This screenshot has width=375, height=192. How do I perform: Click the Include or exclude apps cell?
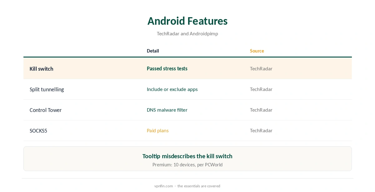172,89
